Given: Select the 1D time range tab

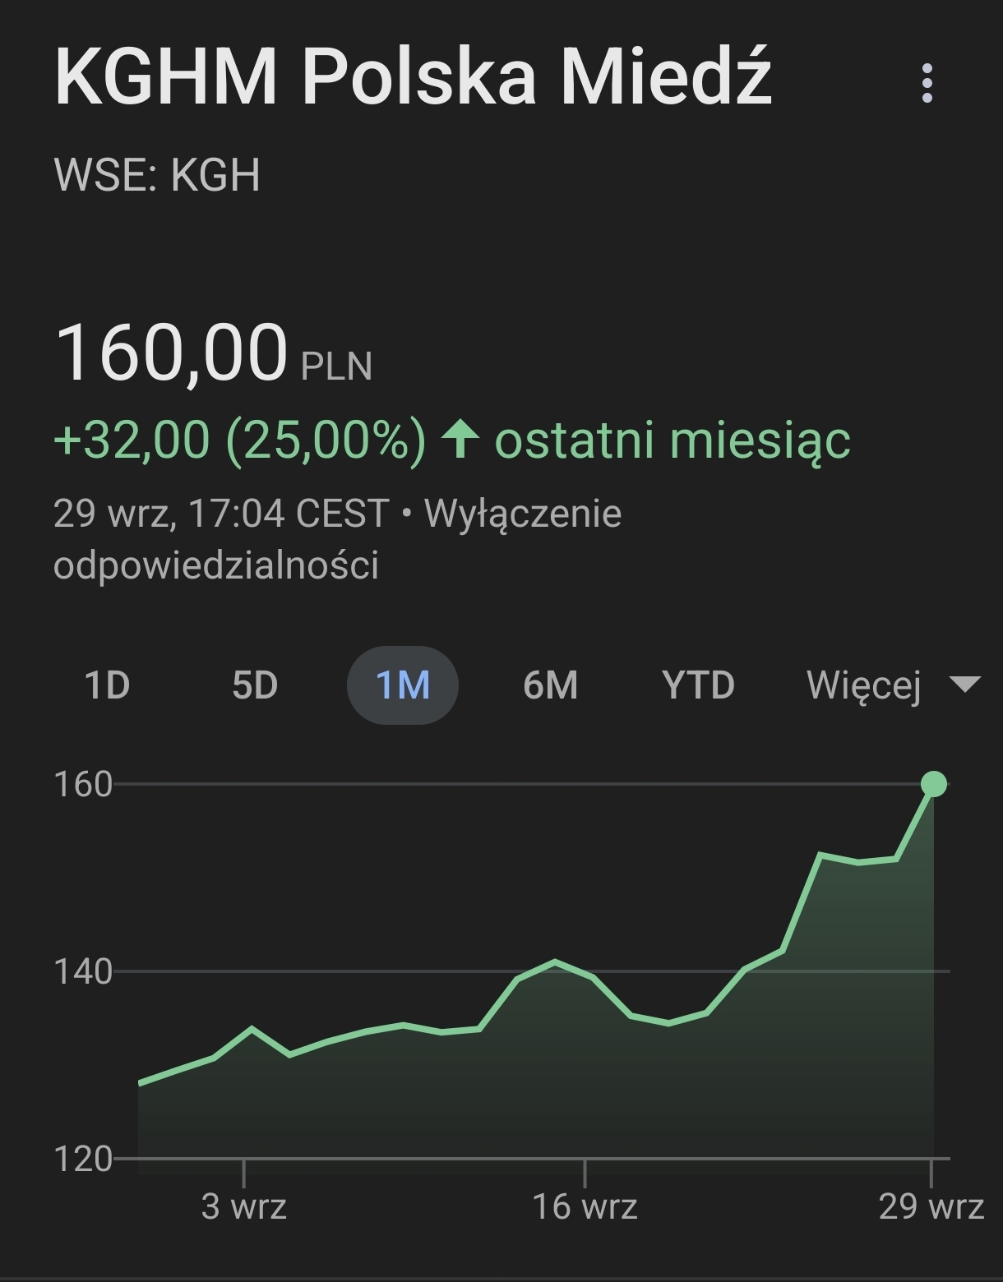Looking at the screenshot, I should (108, 685).
